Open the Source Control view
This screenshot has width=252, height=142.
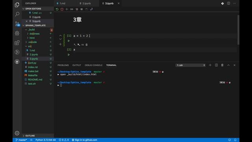click(x=17, y=24)
